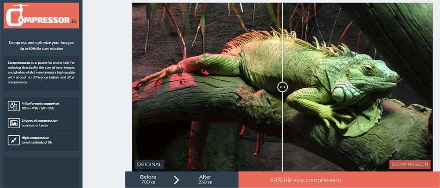Click the types of compression image icon
The image size is (440, 188).
pyautogui.click(x=14, y=123)
